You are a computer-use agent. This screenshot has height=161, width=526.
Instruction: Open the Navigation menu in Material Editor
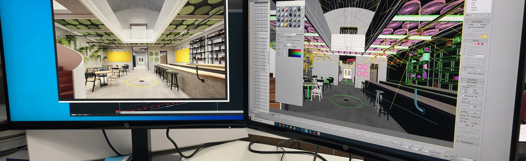[x=287, y=5]
